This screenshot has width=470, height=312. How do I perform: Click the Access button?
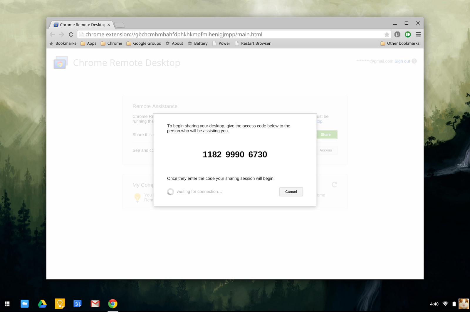pyautogui.click(x=327, y=150)
